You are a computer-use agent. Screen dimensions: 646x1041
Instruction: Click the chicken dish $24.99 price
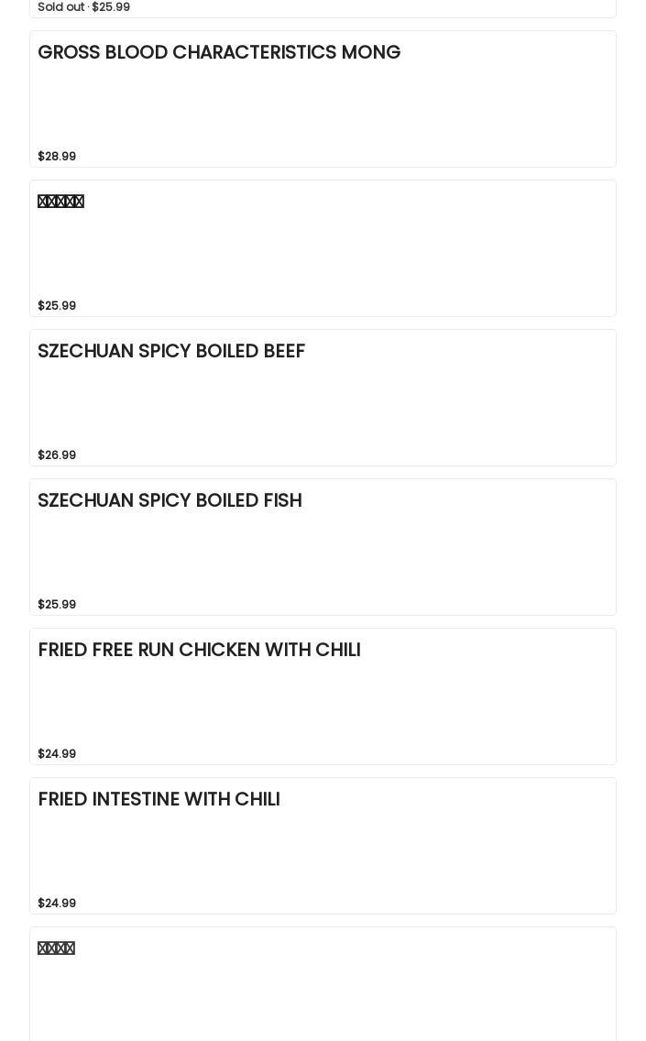point(57,754)
